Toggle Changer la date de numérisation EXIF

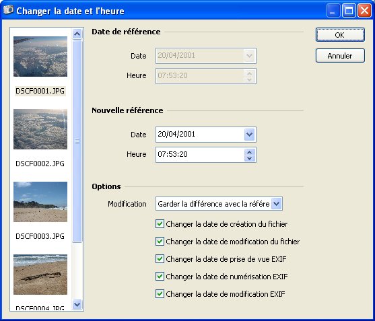click(160, 277)
